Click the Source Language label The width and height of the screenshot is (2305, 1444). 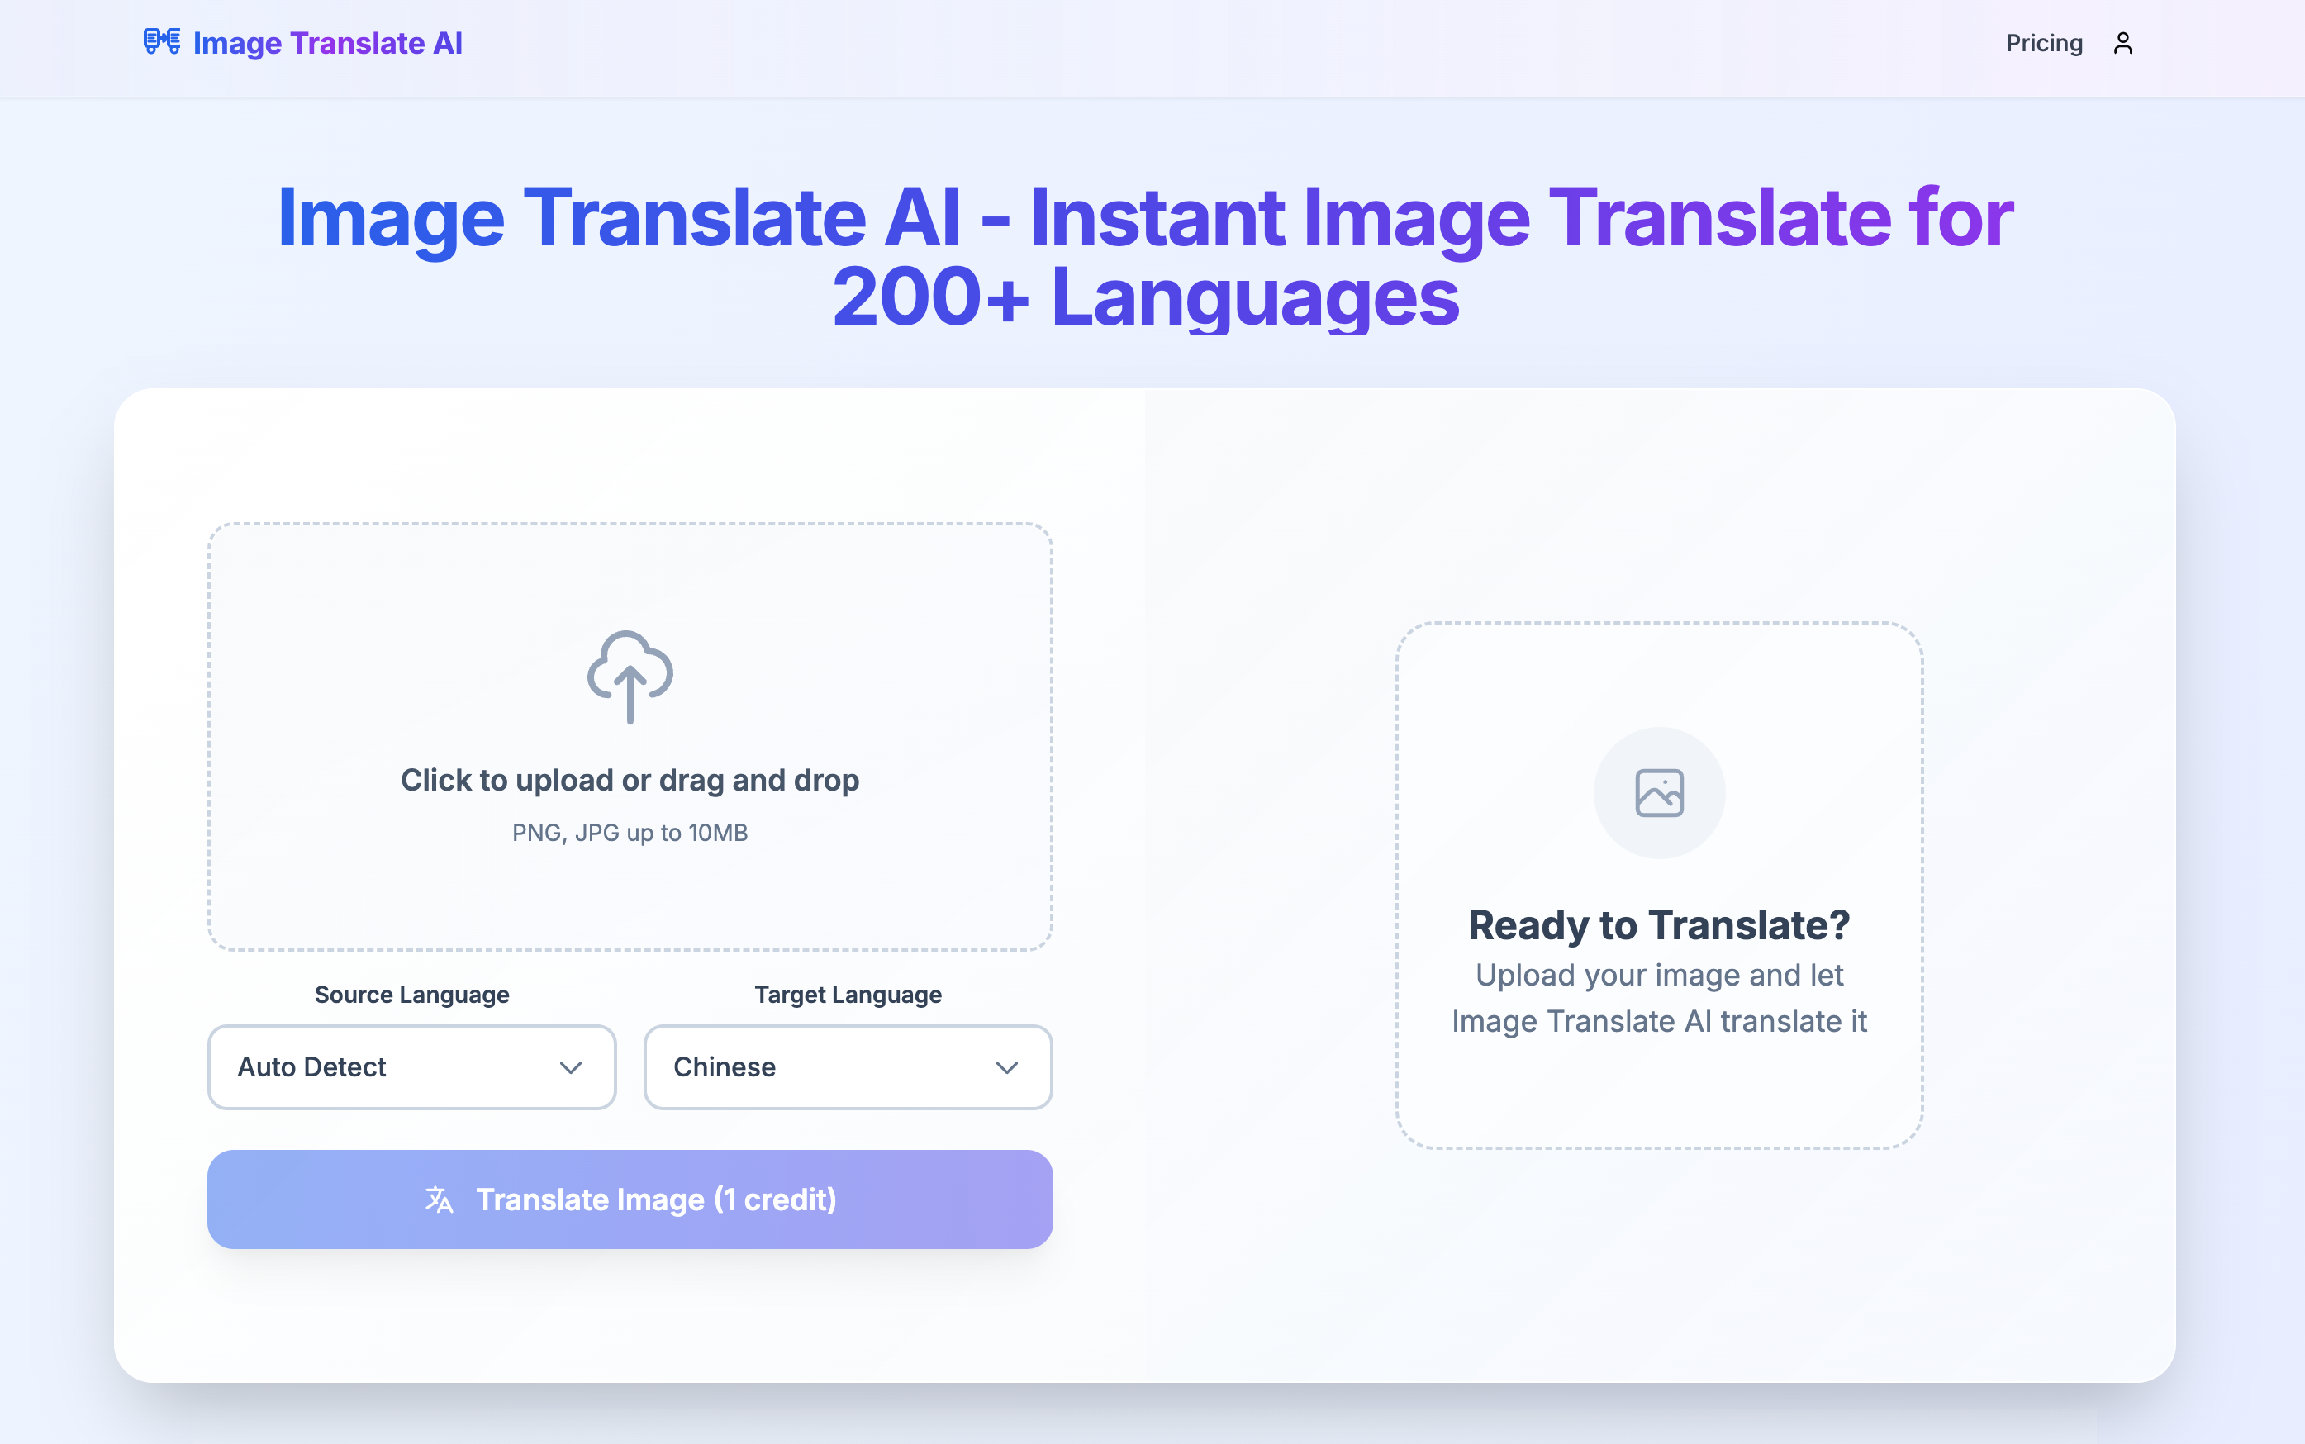pyautogui.click(x=411, y=994)
